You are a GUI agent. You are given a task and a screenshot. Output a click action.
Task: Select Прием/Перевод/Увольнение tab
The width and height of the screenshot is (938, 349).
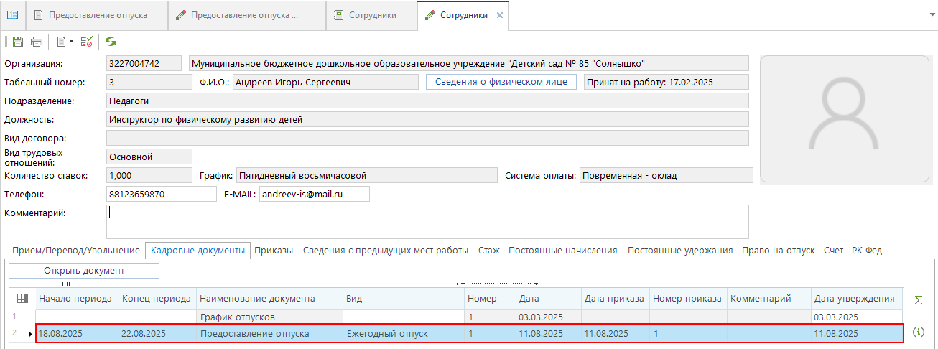[75, 251]
